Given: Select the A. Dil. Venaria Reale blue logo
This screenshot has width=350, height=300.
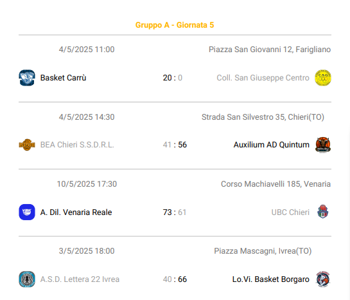Looking at the screenshot, I should [27, 212].
